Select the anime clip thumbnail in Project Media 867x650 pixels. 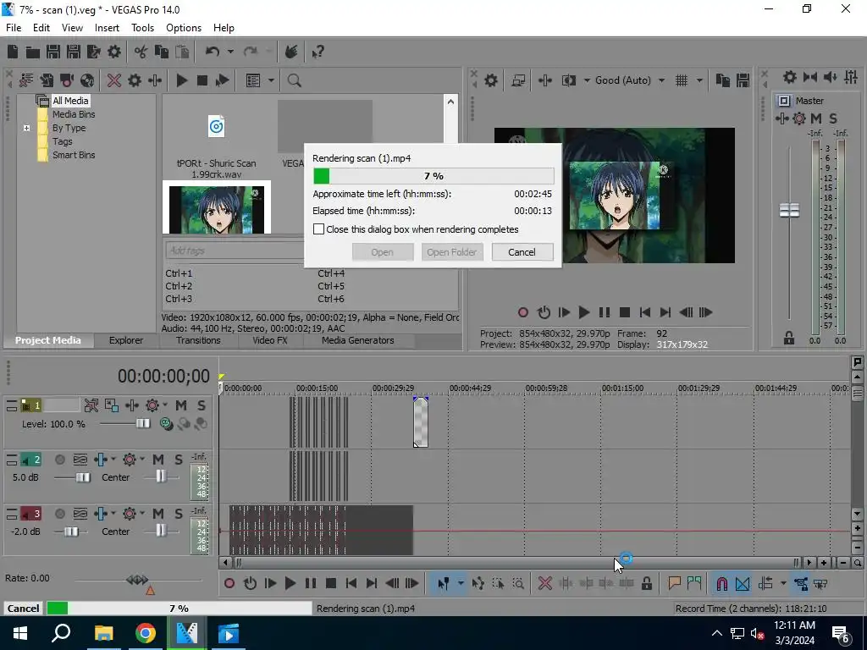[216, 208]
